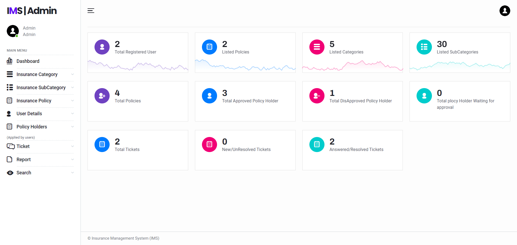Open the Ticket menu item

23,146
